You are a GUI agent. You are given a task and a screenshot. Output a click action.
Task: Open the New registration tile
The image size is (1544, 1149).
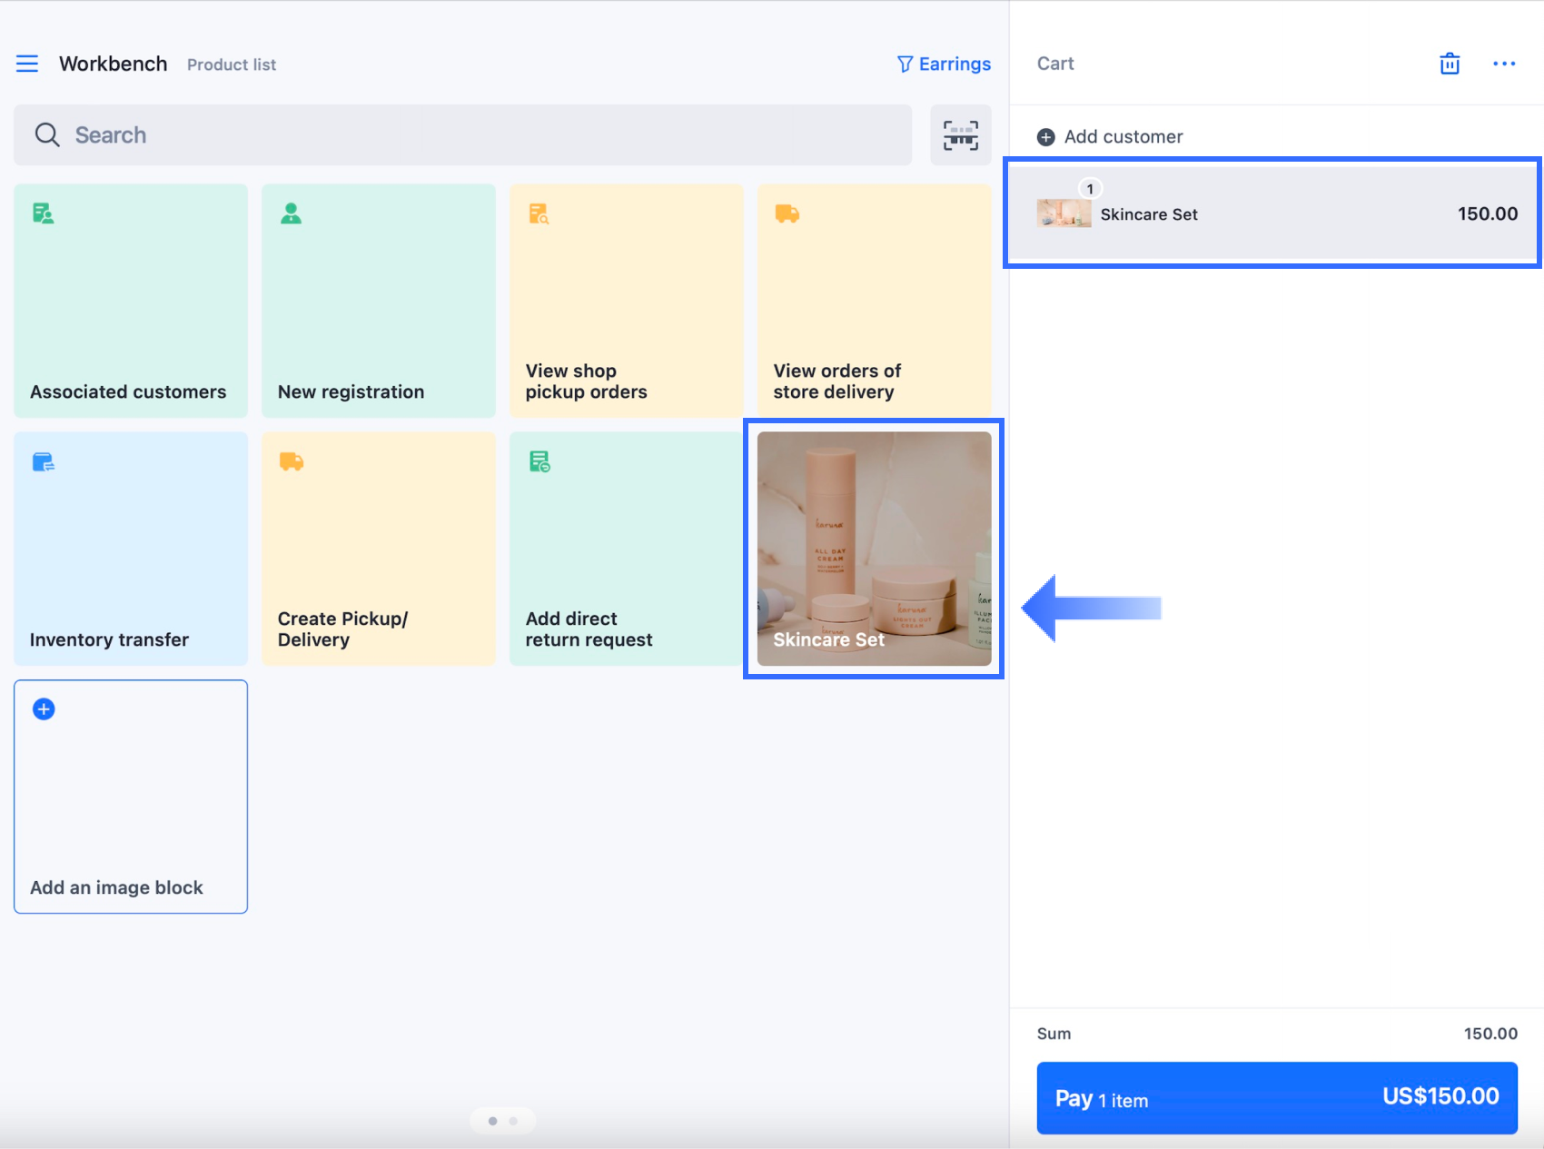coord(379,301)
